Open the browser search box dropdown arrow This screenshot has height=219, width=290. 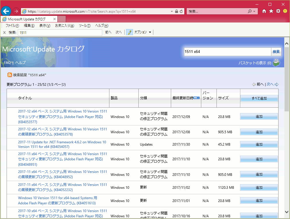click(x=255, y=12)
